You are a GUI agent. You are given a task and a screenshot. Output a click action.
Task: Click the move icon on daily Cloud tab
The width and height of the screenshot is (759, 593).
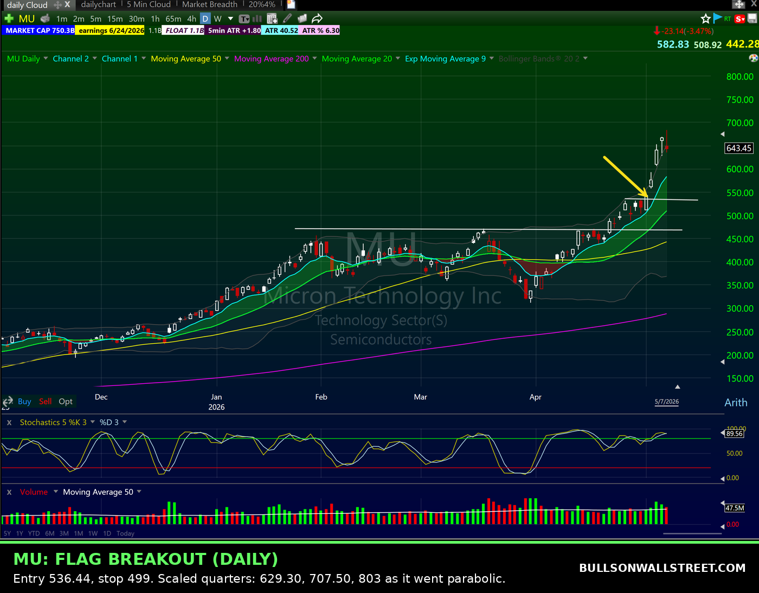57,4
